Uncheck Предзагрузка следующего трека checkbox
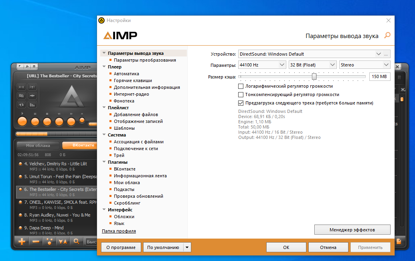Screen dimensions: 415x261 tap(241, 103)
